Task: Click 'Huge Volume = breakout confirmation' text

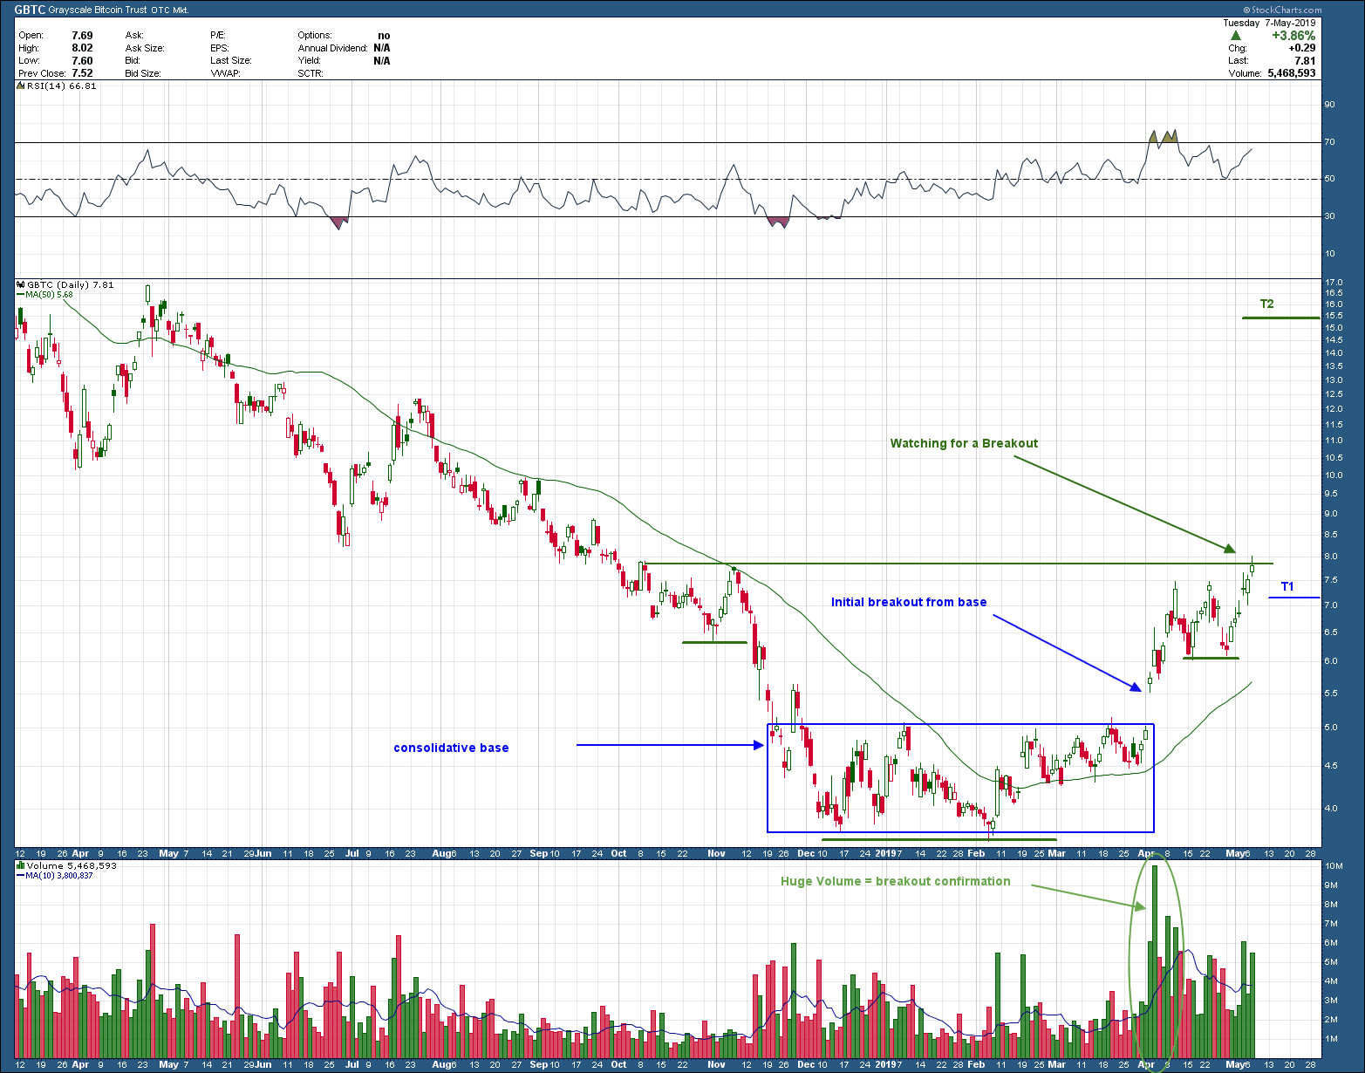Action: pos(896,881)
